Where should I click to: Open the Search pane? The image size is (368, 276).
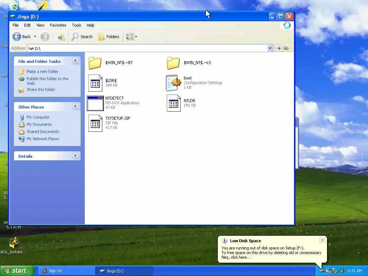(82, 37)
